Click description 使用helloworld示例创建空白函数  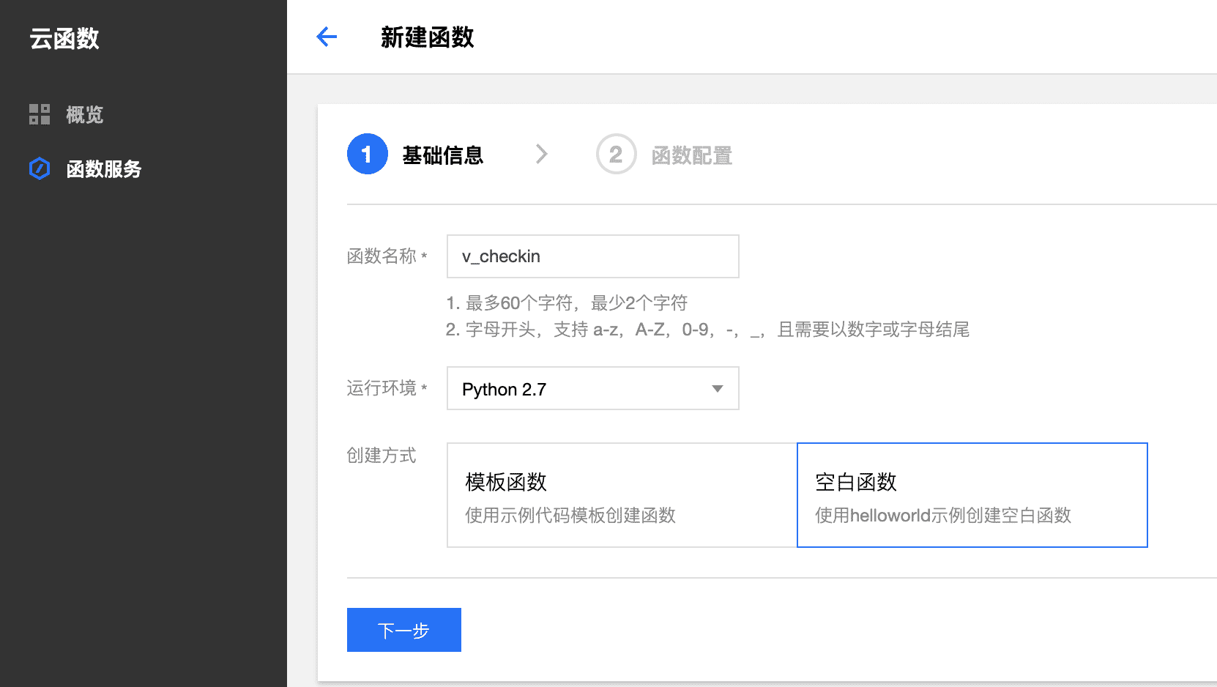point(943,516)
